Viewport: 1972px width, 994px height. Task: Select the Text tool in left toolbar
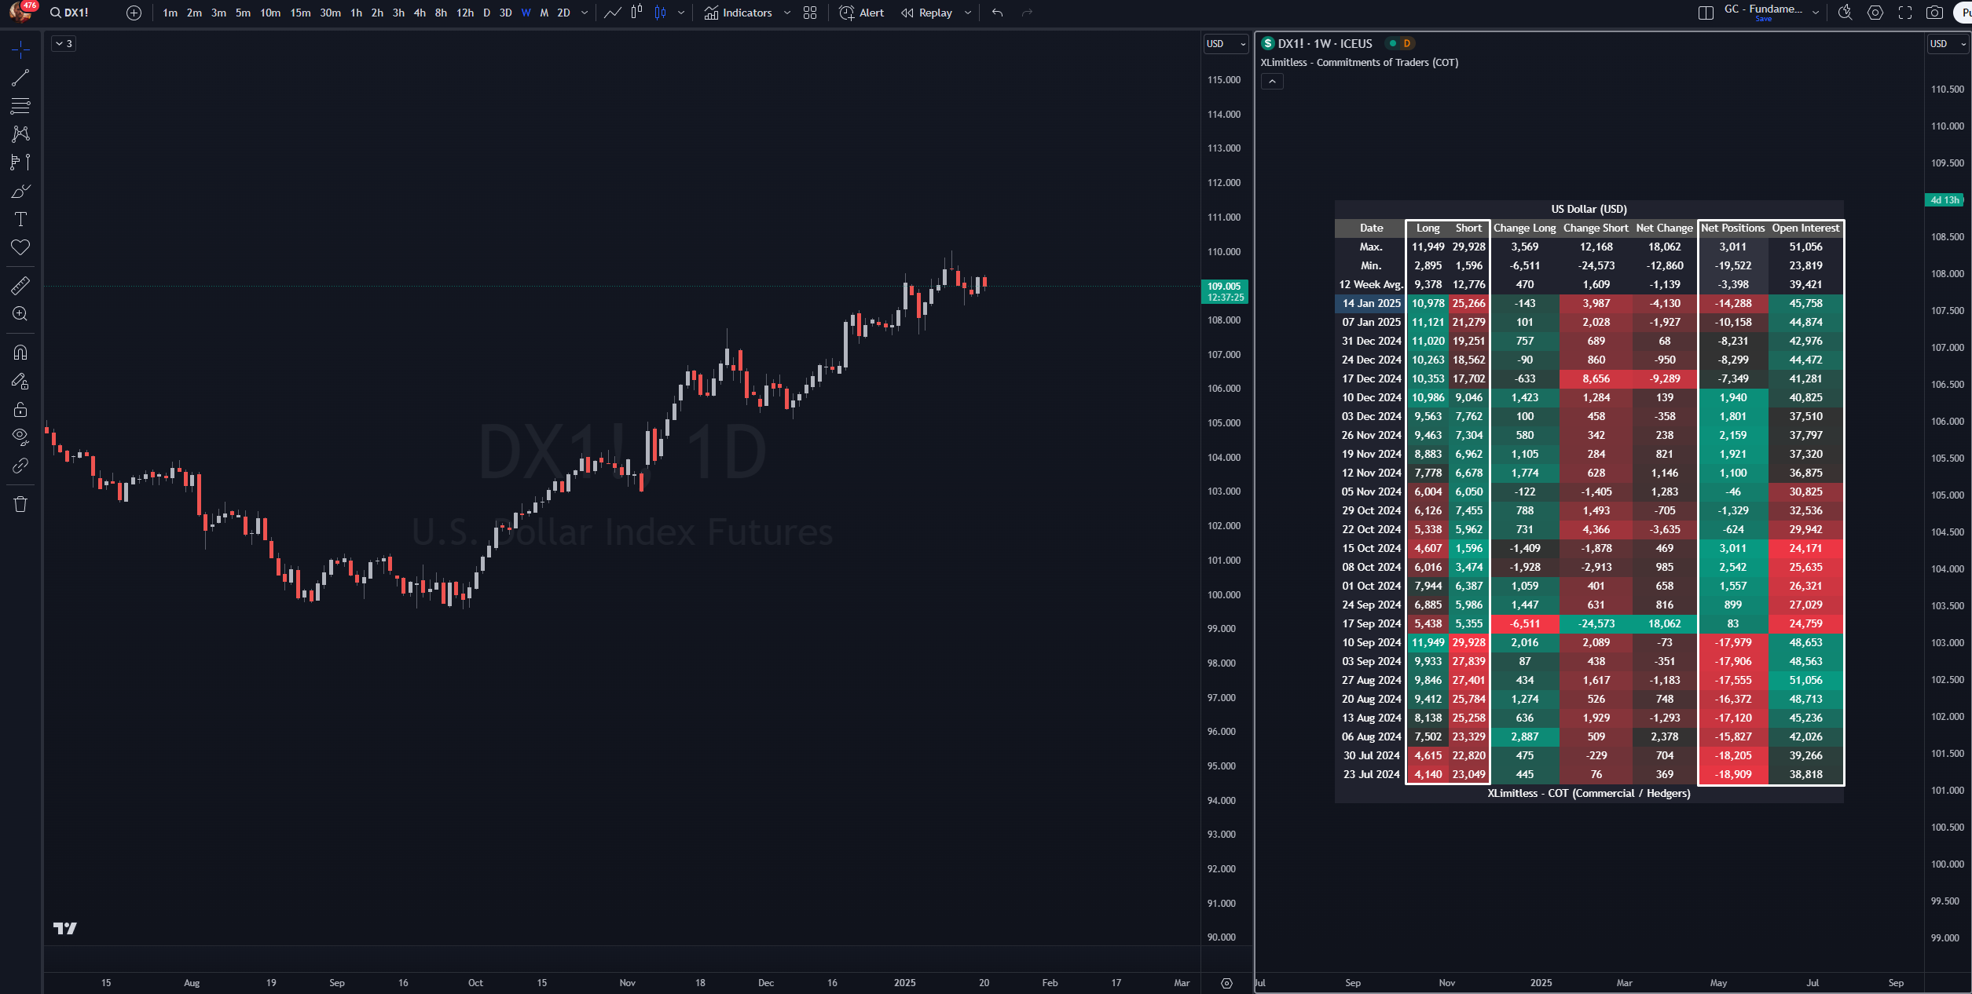(x=20, y=219)
